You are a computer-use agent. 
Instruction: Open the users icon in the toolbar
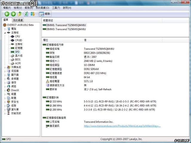[x=33, y=14]
